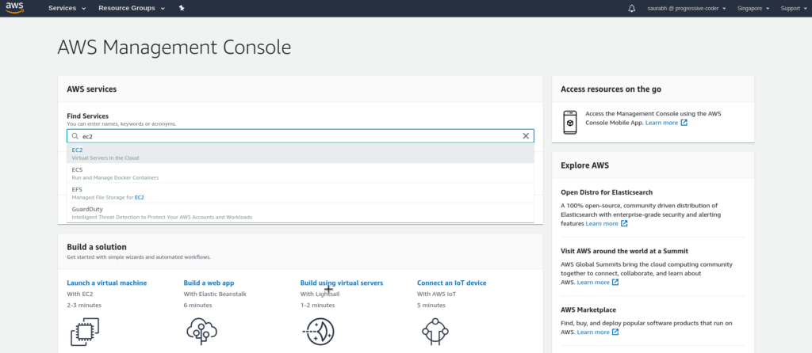Open Build a web app link
The image size is (812, 353).
(209, 283)
